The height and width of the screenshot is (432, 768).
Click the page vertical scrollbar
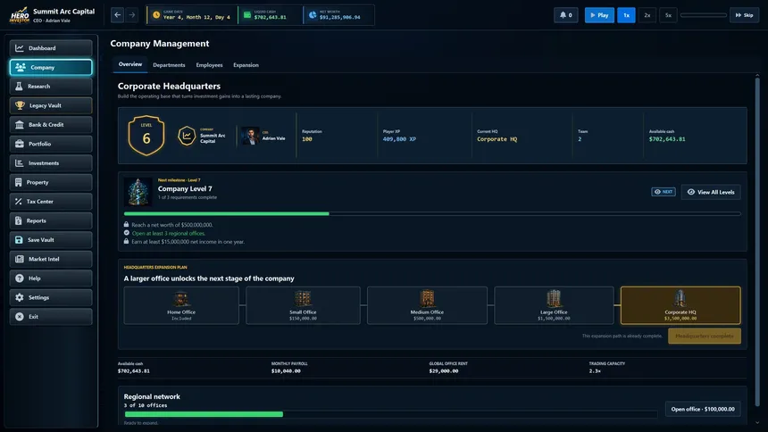757,243
